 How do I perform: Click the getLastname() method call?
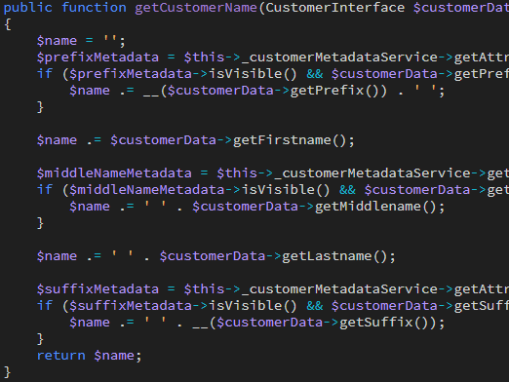(334, 256)
